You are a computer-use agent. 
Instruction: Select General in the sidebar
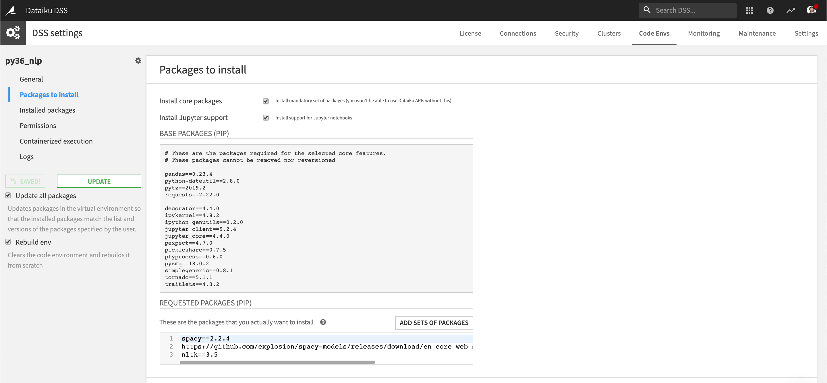pyautogui.click(x=31, y=79)
